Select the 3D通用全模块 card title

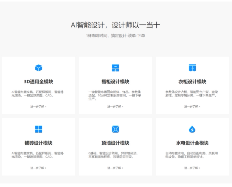(x=39, y=82)
